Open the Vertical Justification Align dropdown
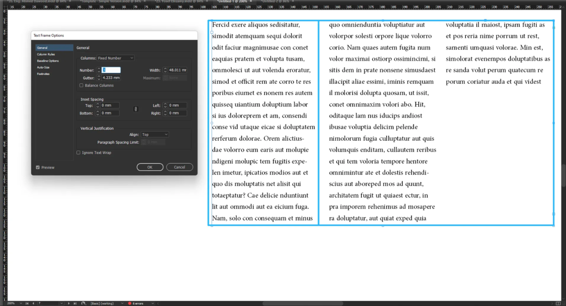566x306 pixels. pos(155,134)
